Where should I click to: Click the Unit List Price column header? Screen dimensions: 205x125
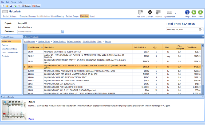[141, 47]
